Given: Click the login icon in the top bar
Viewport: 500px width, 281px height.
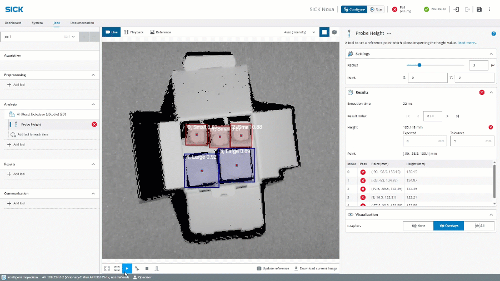Looking at the screenshot, I should tap(456, 9).
